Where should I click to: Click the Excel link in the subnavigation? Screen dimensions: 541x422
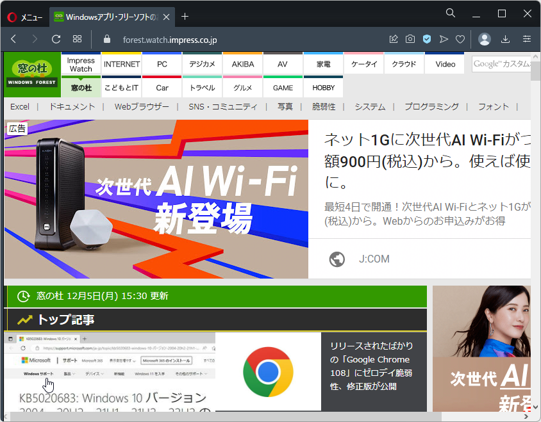pyautogui.click(x=19, y=106)
